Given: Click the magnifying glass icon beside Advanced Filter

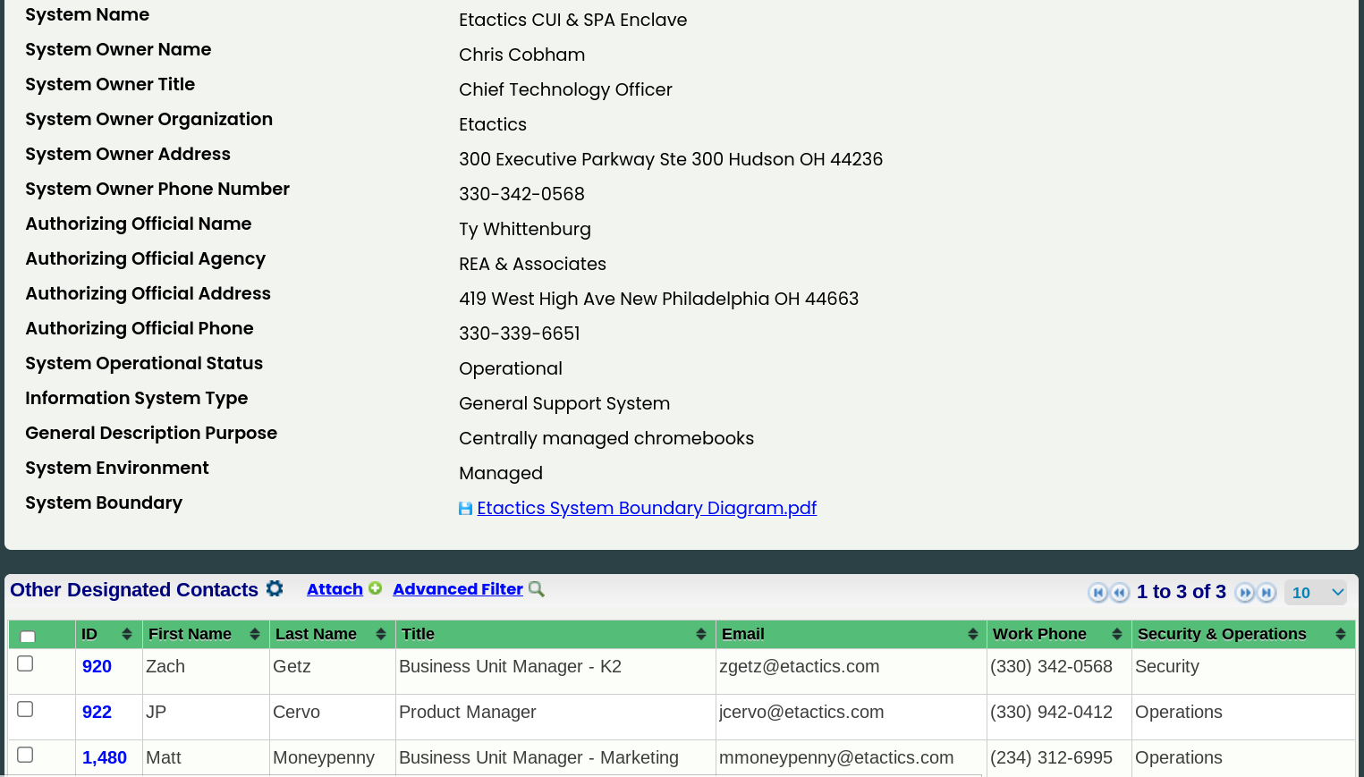Looking at the screenshot, I should click(x=536, y=589).
